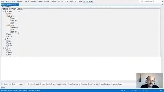Click the Master computer icon

[x=5, y=39]
